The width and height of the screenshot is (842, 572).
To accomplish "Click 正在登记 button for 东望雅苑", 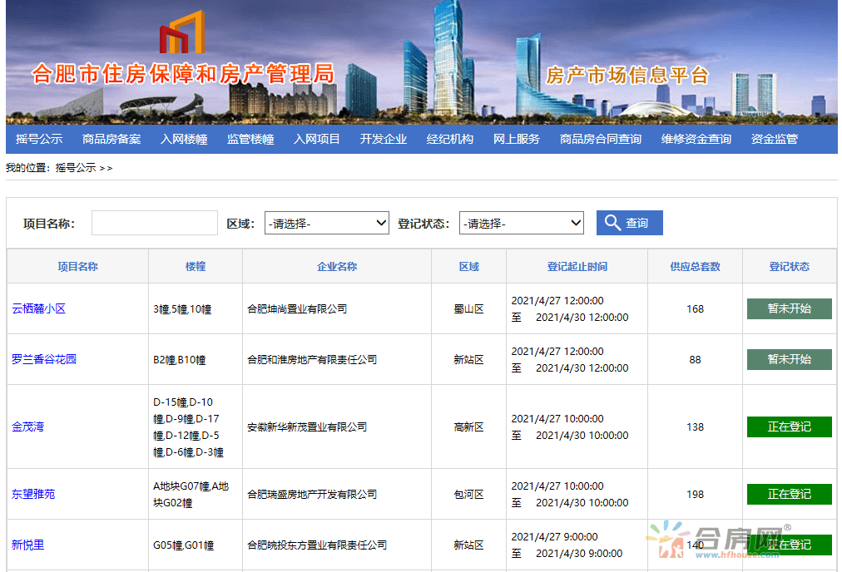I will click(789, 494).
